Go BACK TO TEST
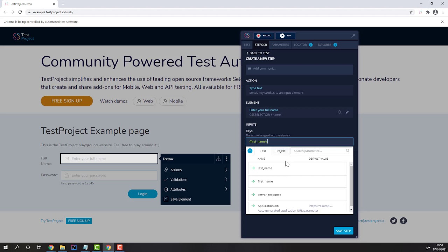The width and height of the screenshot is (448, 252). [258, 53]
